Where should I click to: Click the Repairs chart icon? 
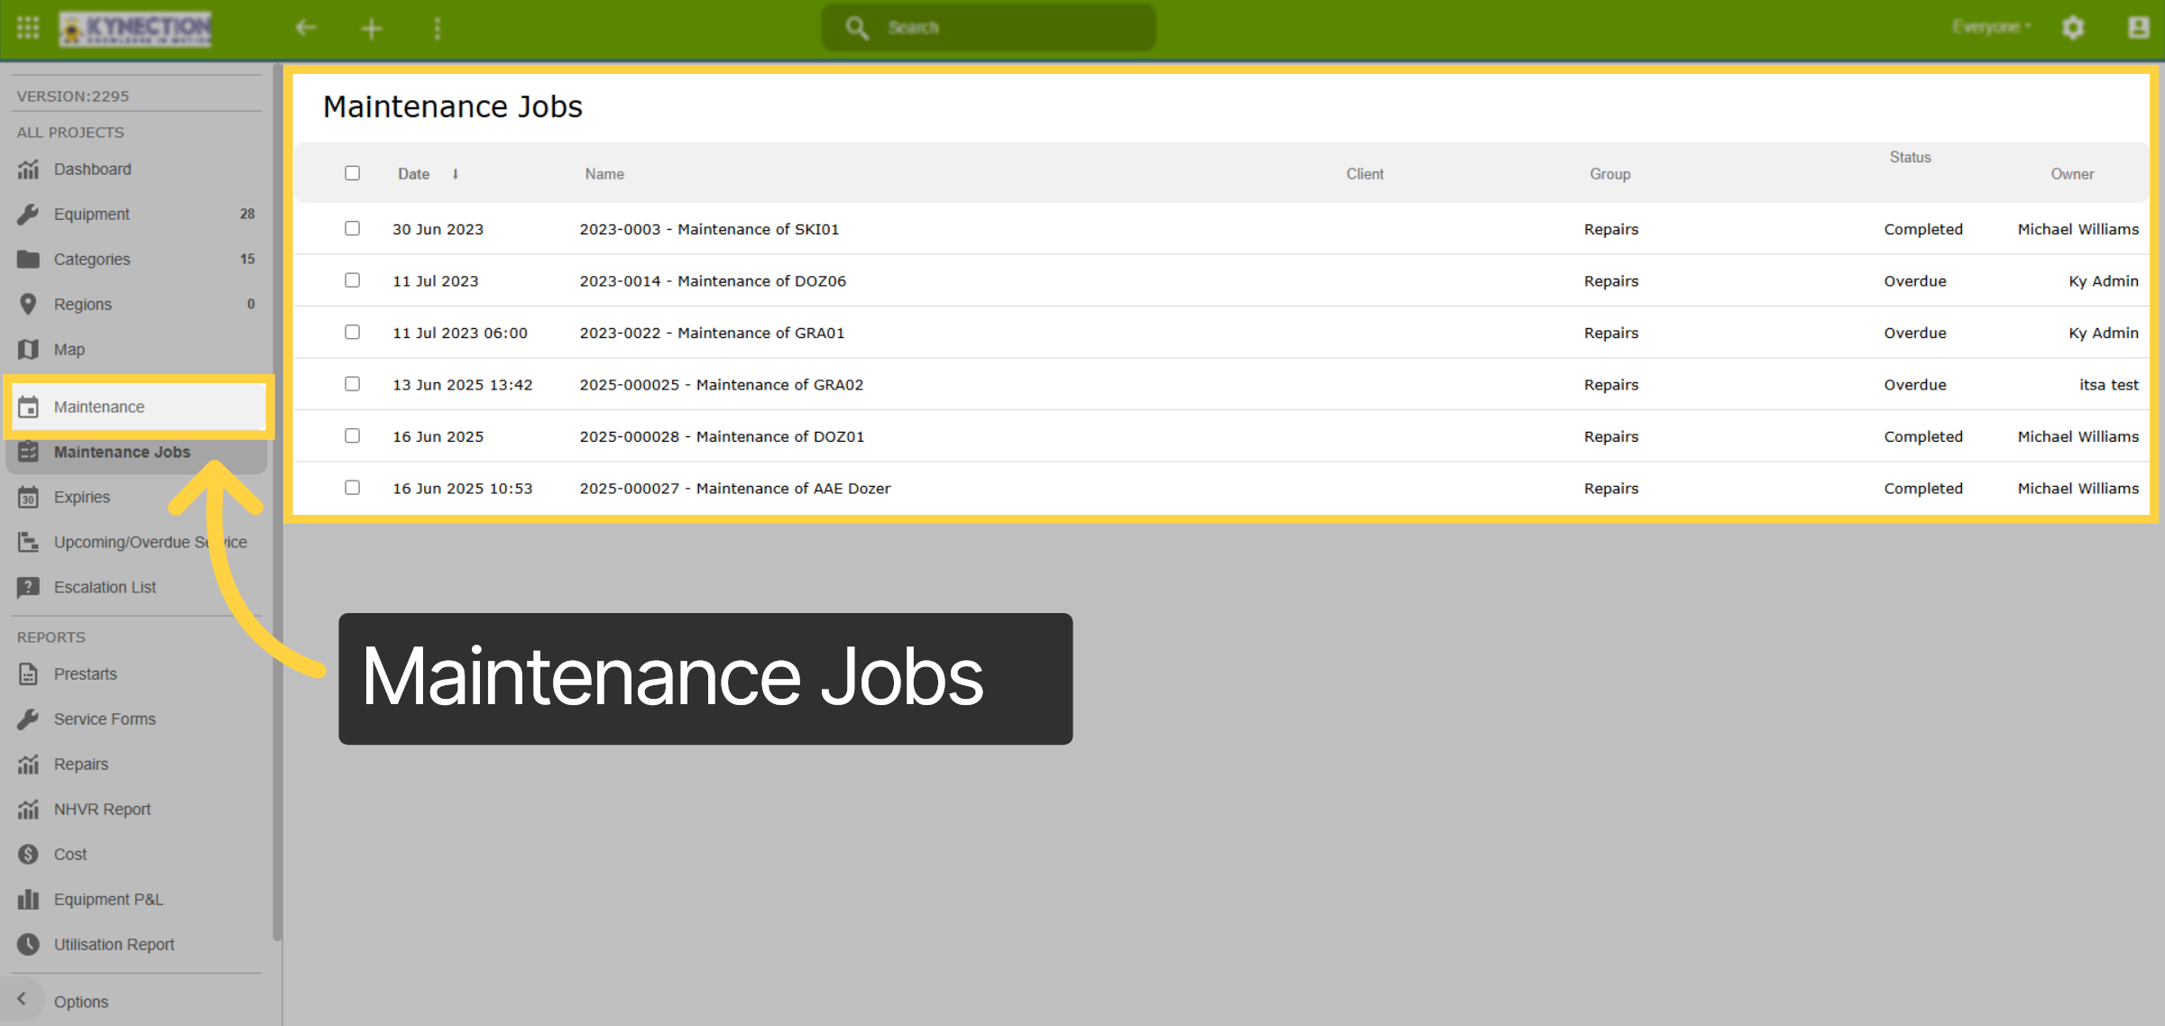29,765
